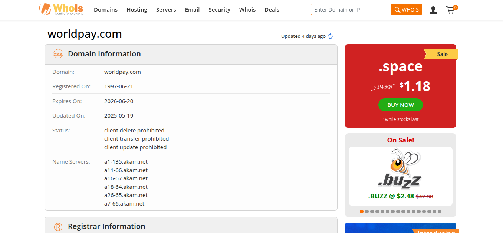Select the first orange carousel dot
Screen dimensions: 503x233
click(x=362, y=211)
